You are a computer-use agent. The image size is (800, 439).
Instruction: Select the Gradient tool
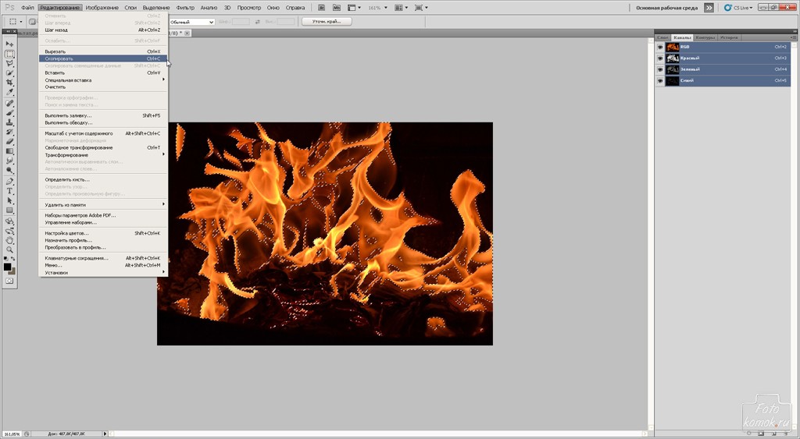click(9, 152)
